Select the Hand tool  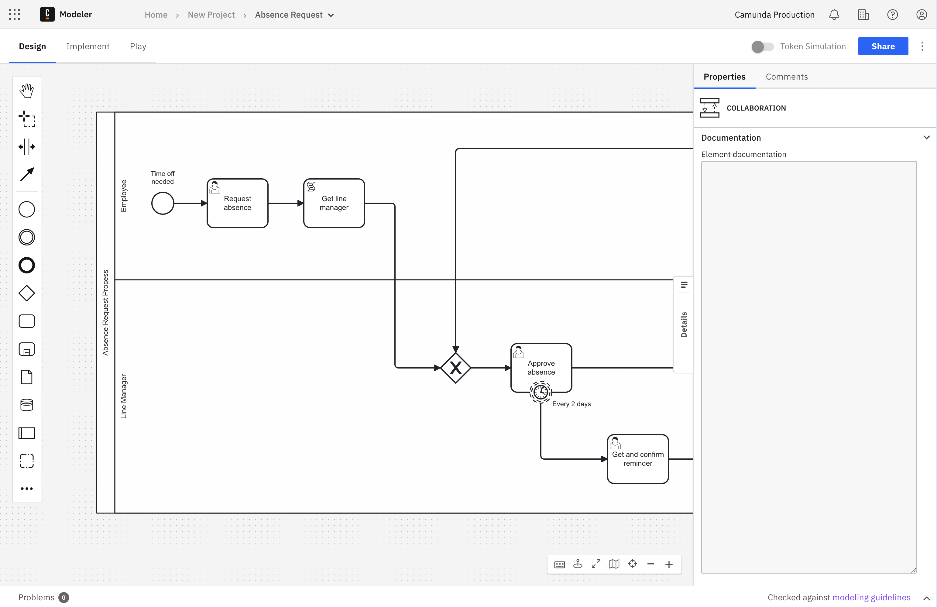pos(26,91)
